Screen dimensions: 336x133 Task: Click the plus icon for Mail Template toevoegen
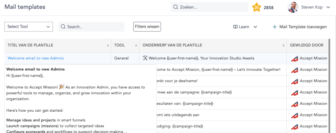pyautogui.click(x=275, y=27)
